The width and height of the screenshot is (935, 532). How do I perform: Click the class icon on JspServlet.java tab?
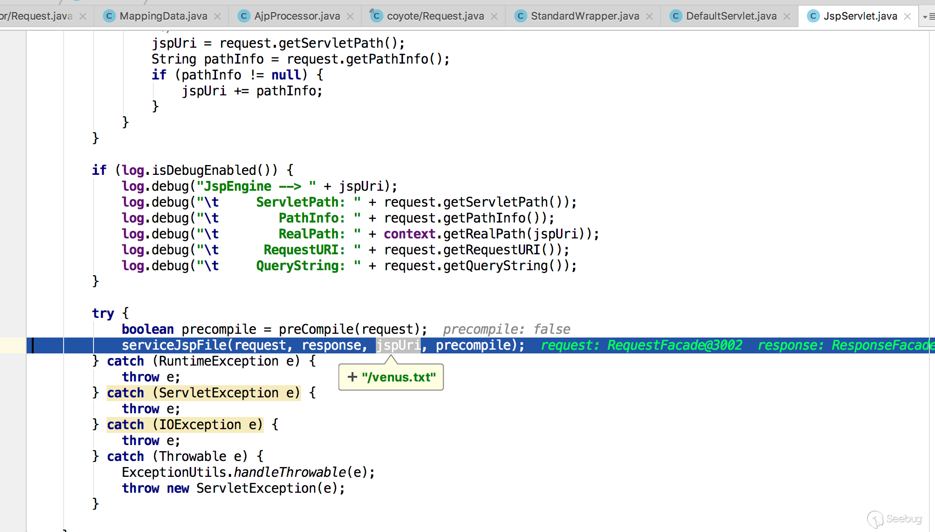tap(813, 16)
